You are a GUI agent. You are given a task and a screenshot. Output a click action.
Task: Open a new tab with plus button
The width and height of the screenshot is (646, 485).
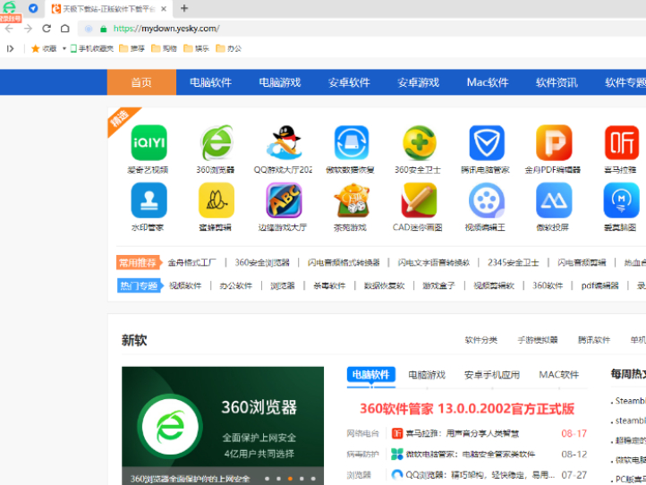coord(184,8)
